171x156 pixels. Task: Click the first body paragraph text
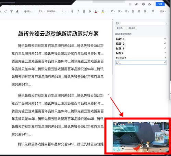58,65
